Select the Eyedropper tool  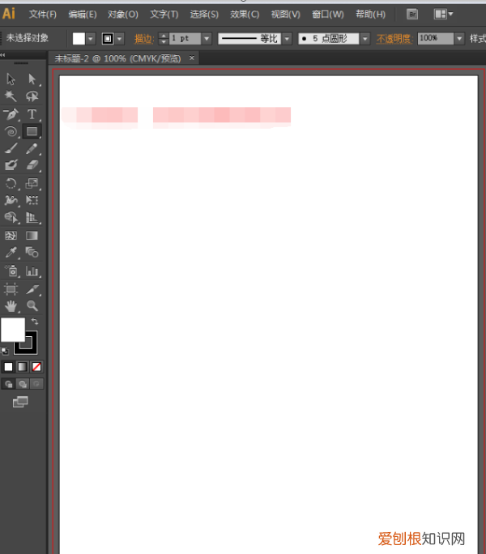pos(11,253)
